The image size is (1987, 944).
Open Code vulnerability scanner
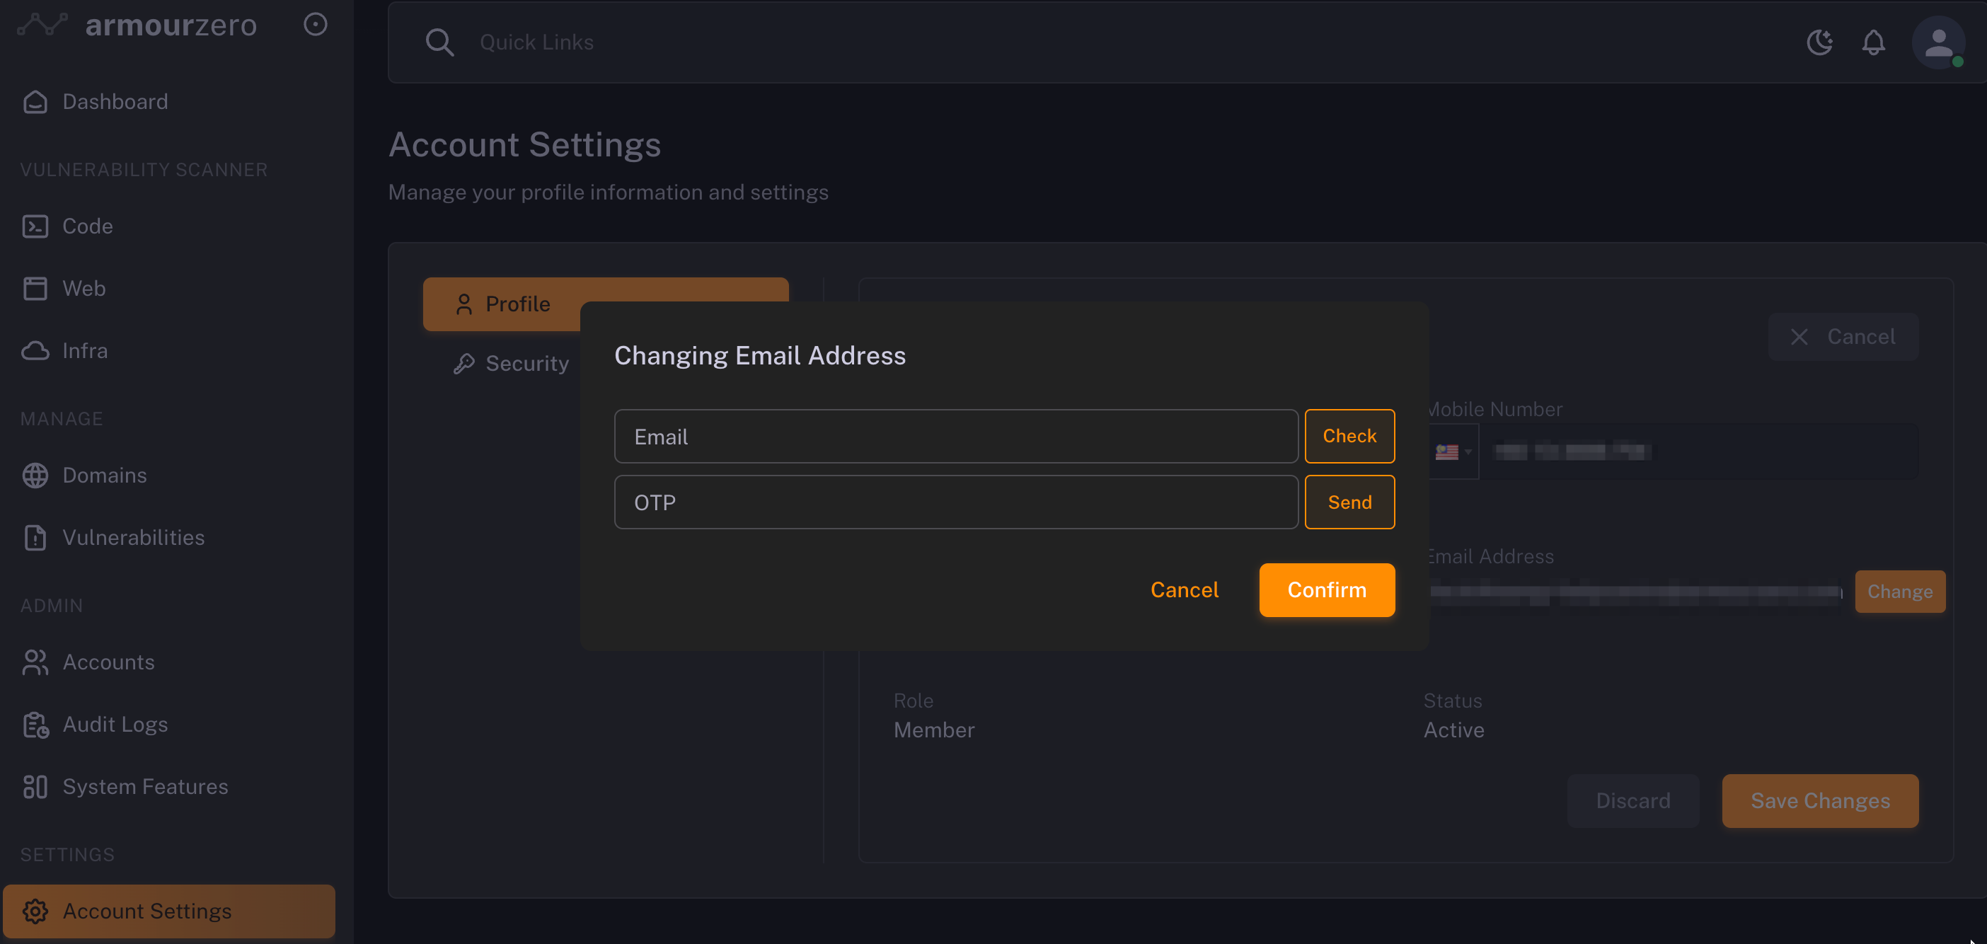(x=87, y=226)
